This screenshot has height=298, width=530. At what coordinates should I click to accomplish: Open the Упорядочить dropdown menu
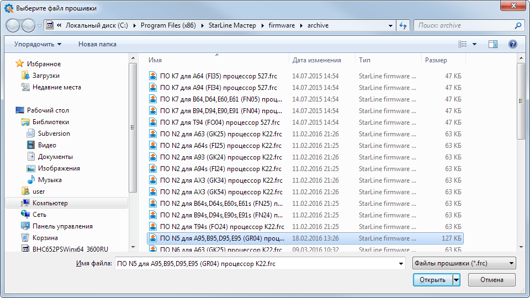[x=38, y=44]
